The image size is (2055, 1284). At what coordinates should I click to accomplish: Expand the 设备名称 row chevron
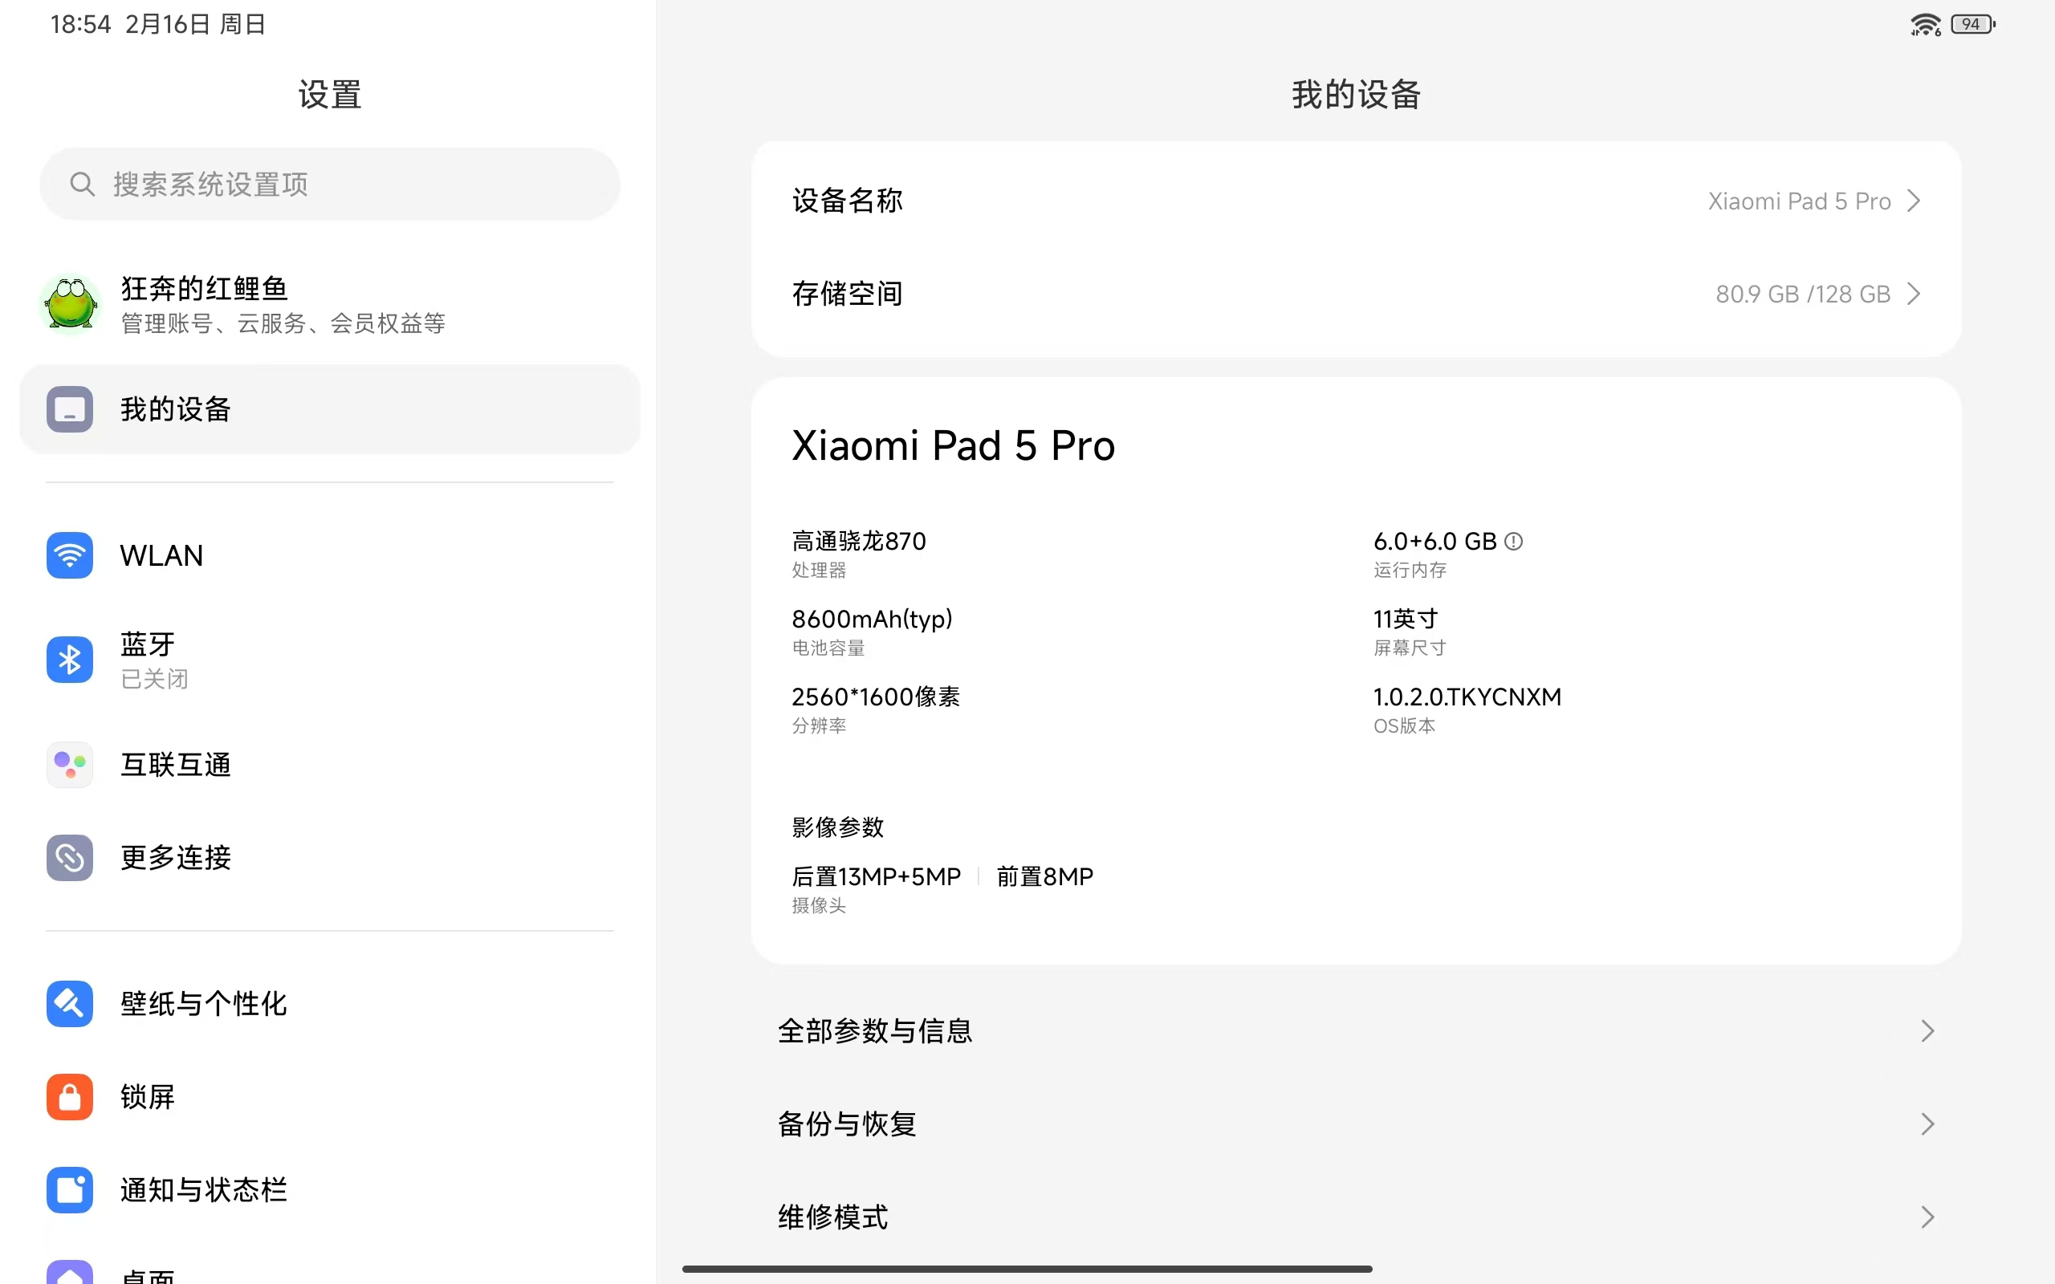[x=1914, y=201]
